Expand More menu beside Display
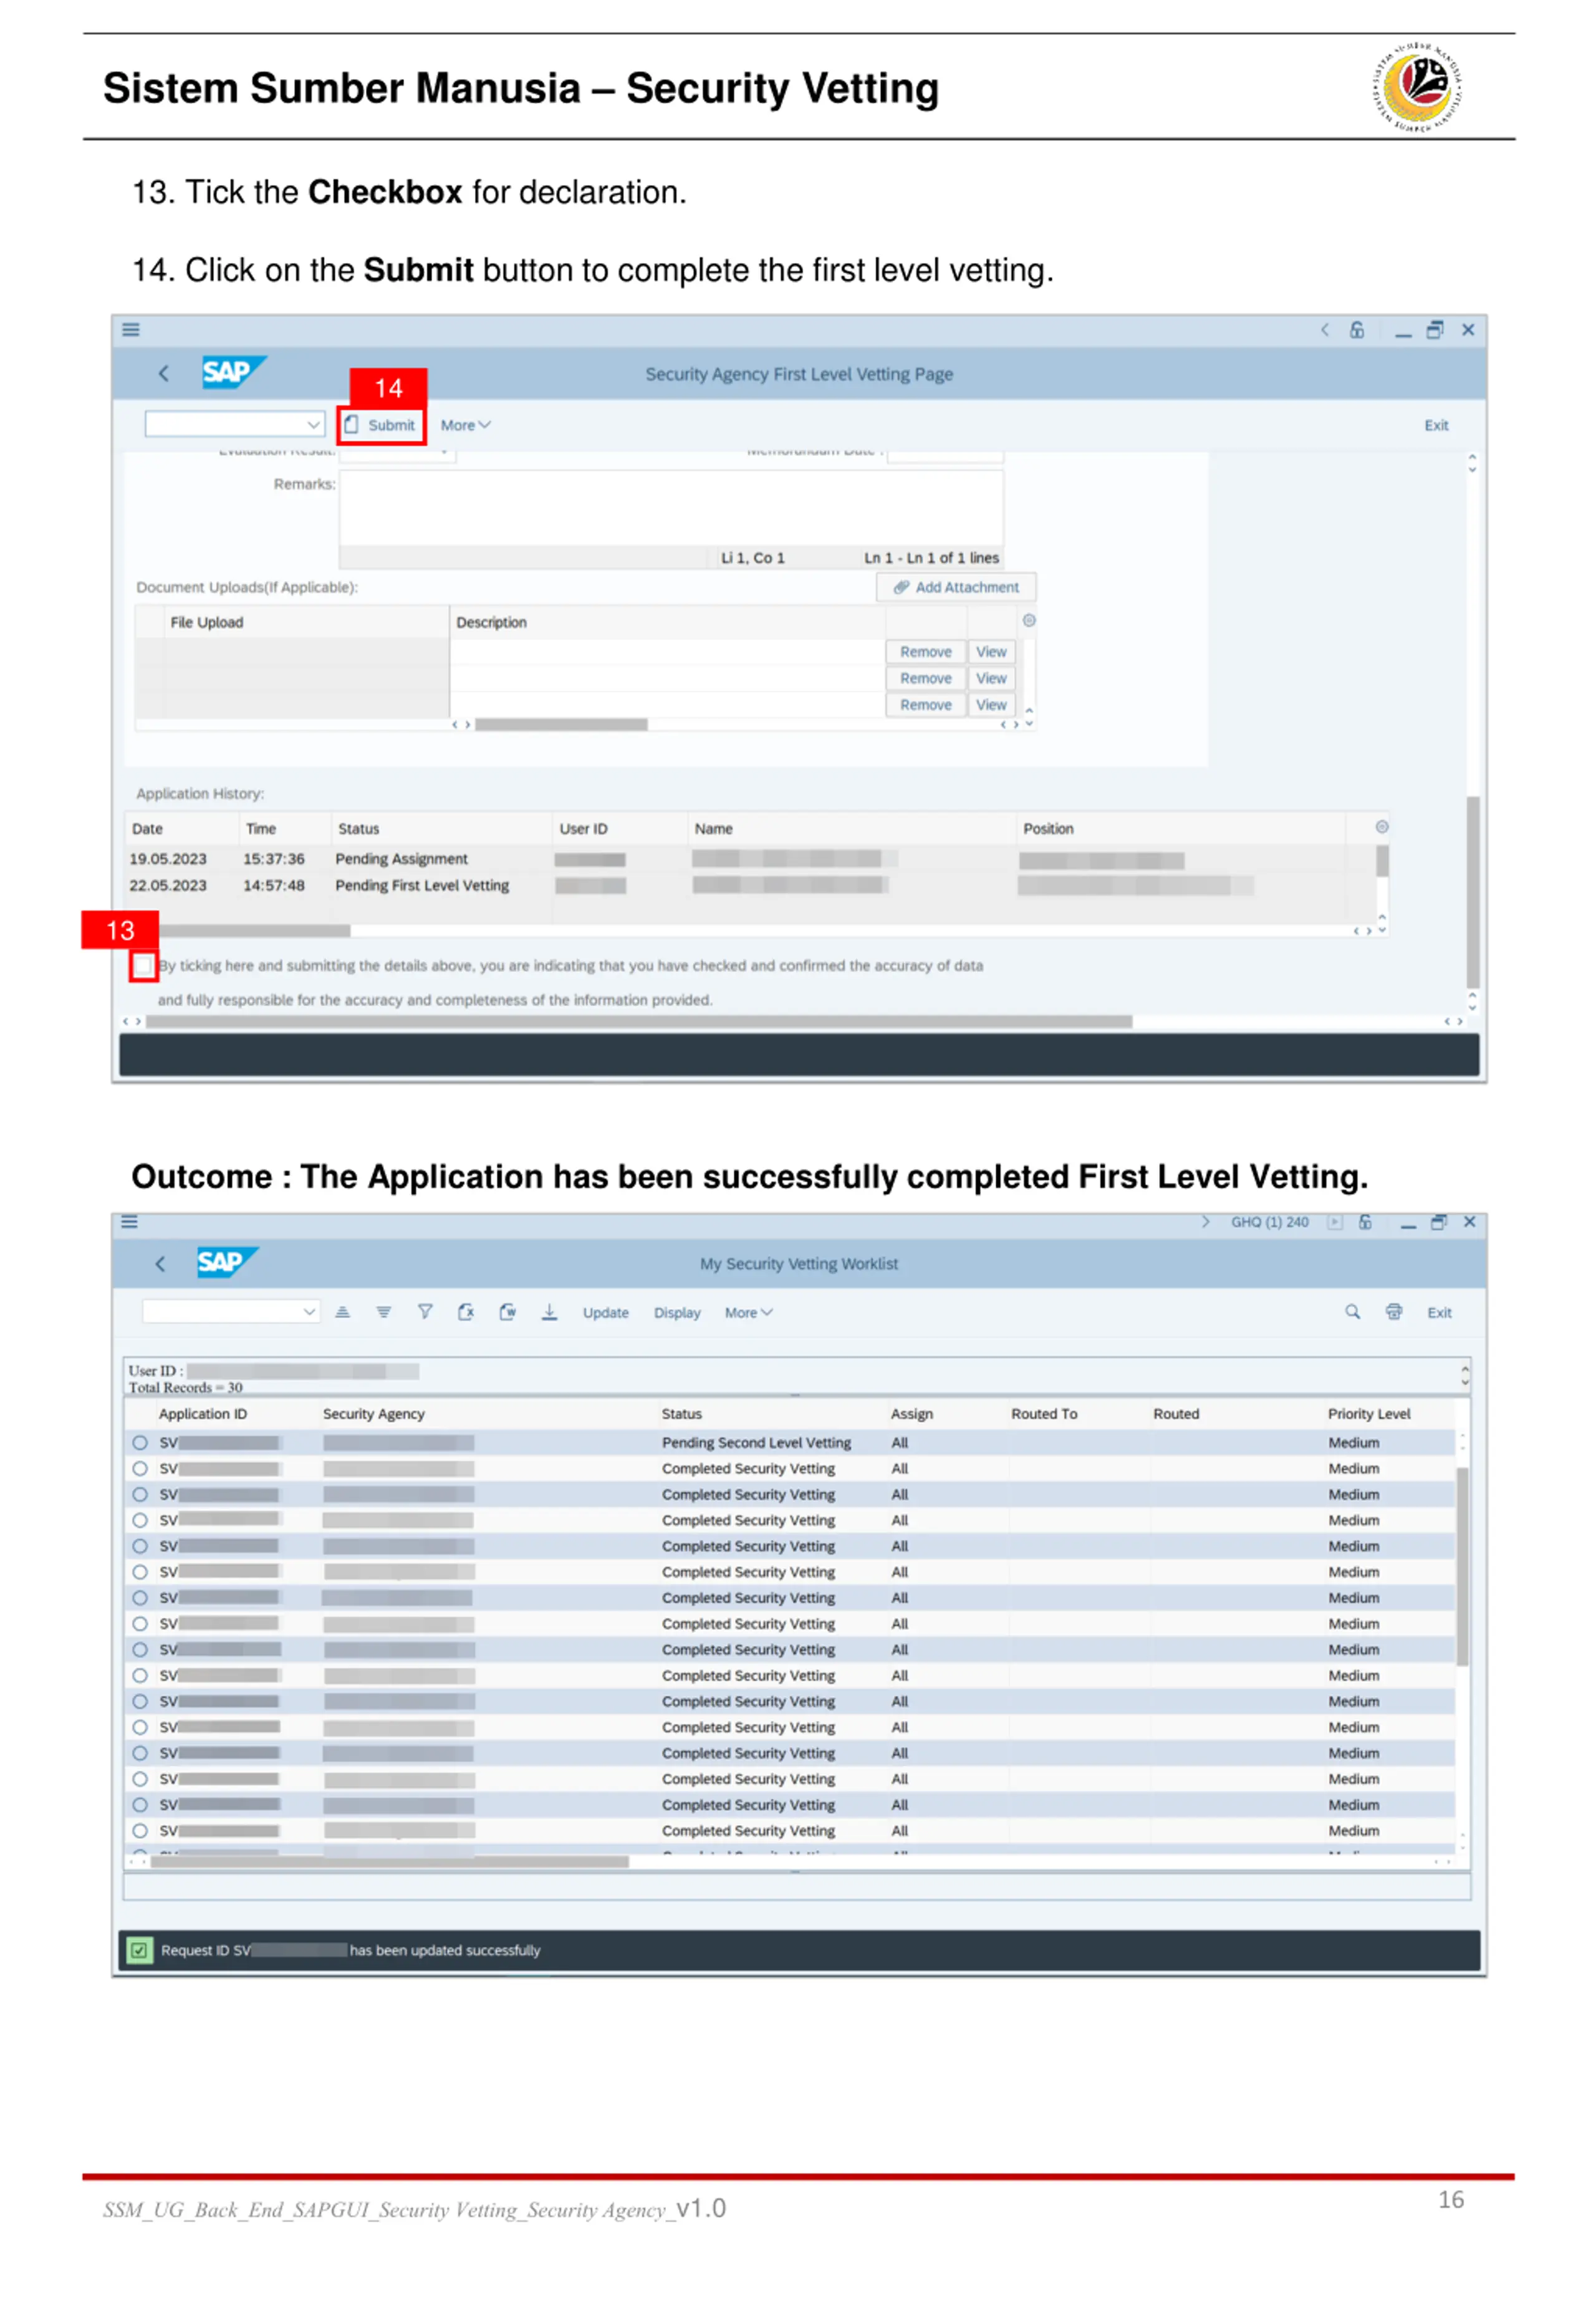The image size is (1596, 2306). click(x=749, y=1312)
